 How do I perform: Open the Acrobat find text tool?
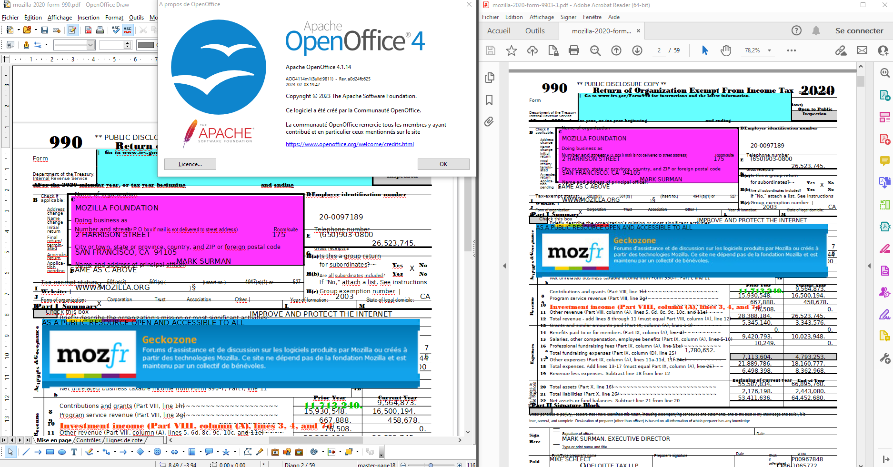click(x=595, y=50)
